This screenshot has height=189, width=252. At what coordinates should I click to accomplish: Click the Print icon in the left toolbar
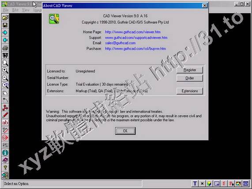pyautogui.click(x=5, y=48)
